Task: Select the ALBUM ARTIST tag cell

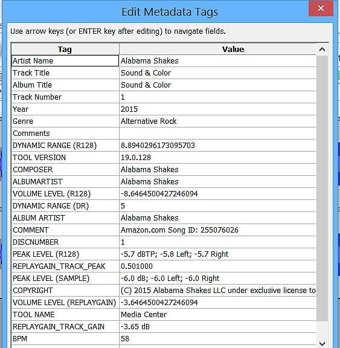Action: tap(65, 218)
